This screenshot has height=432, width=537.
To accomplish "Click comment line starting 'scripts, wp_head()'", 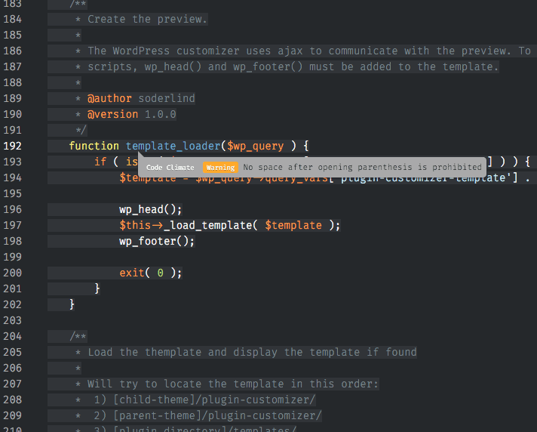I will 293,67.
